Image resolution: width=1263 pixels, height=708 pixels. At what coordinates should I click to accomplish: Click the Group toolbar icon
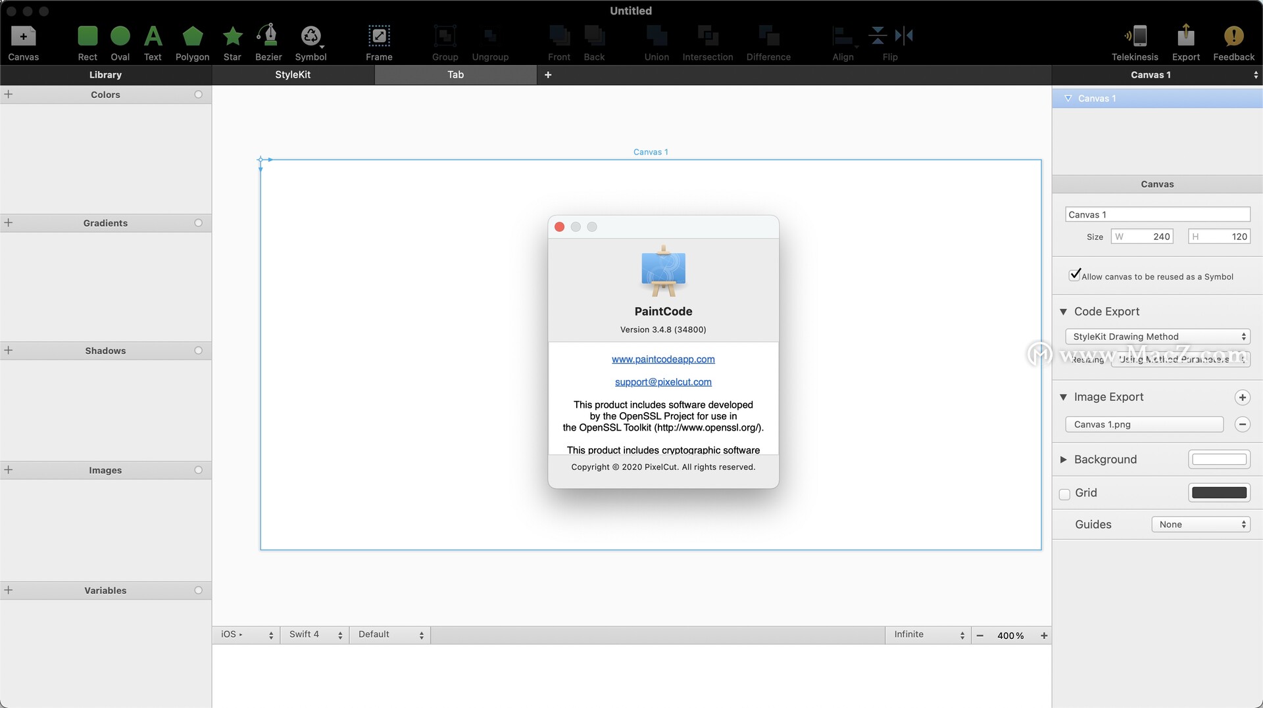(x=445, y=43)
